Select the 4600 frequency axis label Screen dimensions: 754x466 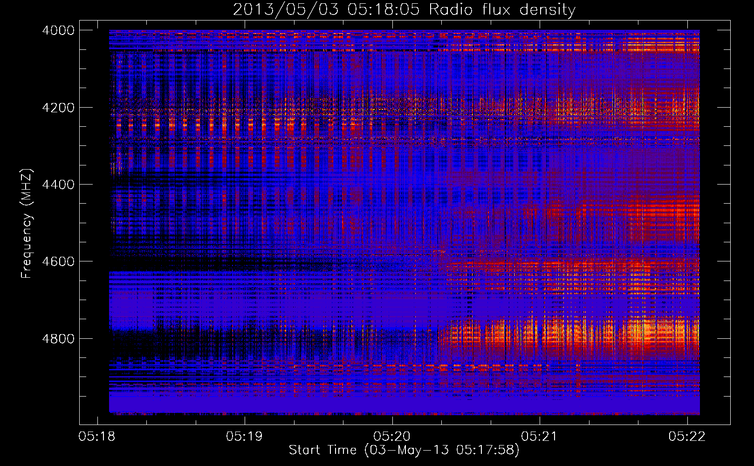point(58,261)
